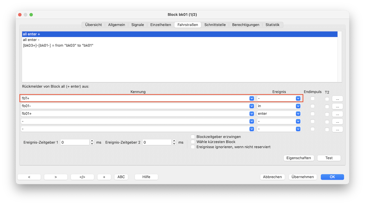Open the Ereignis dropdown showing 'enter'
The image size is (365, 205).
(x=298, y=114)
